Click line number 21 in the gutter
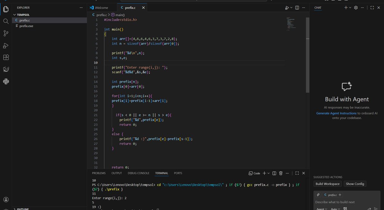Viewport: 384px width, 210px height. pos(96,115)
